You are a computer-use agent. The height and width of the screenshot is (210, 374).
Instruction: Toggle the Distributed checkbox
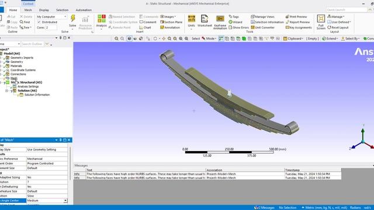click(39, 22)
